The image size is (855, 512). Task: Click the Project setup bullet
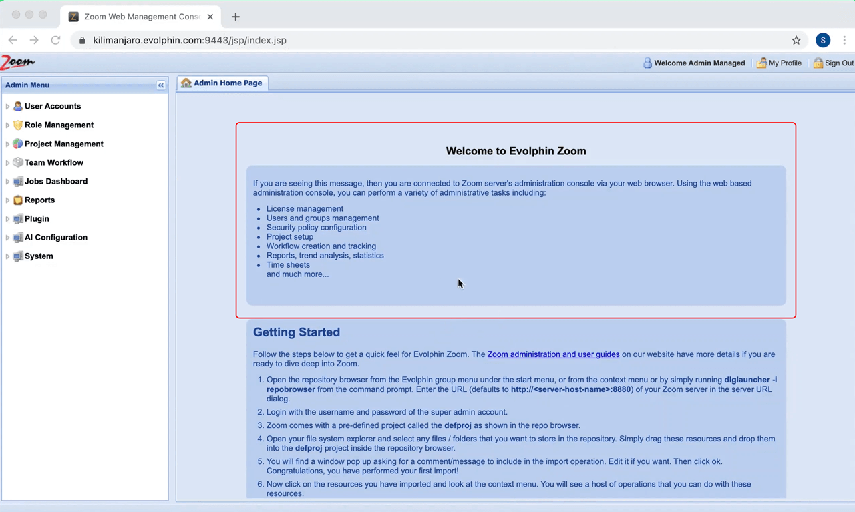click(290, 236)
